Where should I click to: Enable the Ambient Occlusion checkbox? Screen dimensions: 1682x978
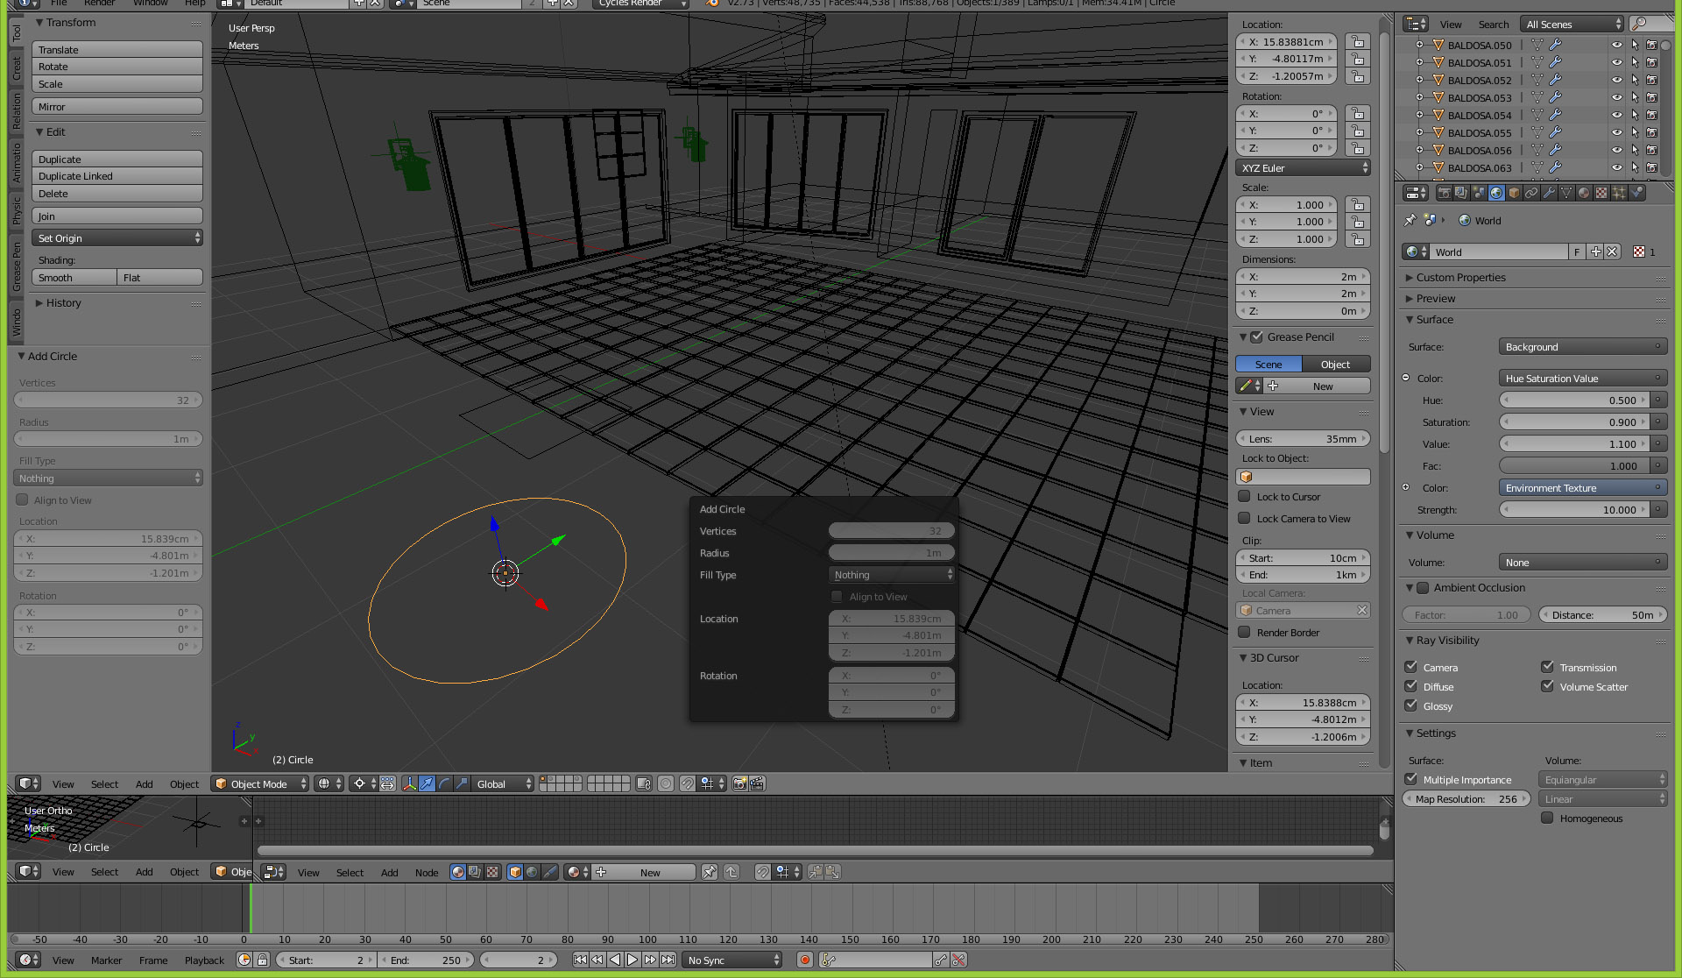click(x=1423, y=588)
